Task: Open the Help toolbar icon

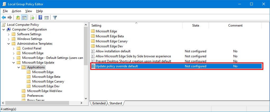Action: coord(40,17)
